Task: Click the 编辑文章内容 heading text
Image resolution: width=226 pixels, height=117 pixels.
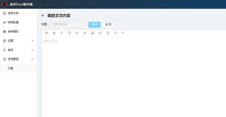Action: [59, 15]
